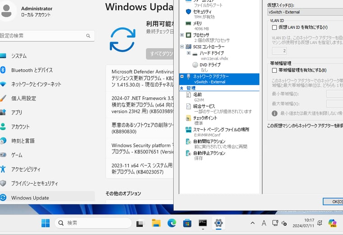Collapse the 管理 section header
The width and height of the screenshot is (343, 235).
tap(181, 88)
